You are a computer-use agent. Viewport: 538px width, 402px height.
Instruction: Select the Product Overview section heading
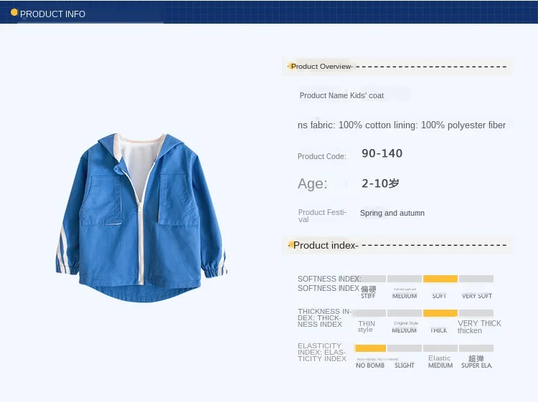click(x=321, y=67)
